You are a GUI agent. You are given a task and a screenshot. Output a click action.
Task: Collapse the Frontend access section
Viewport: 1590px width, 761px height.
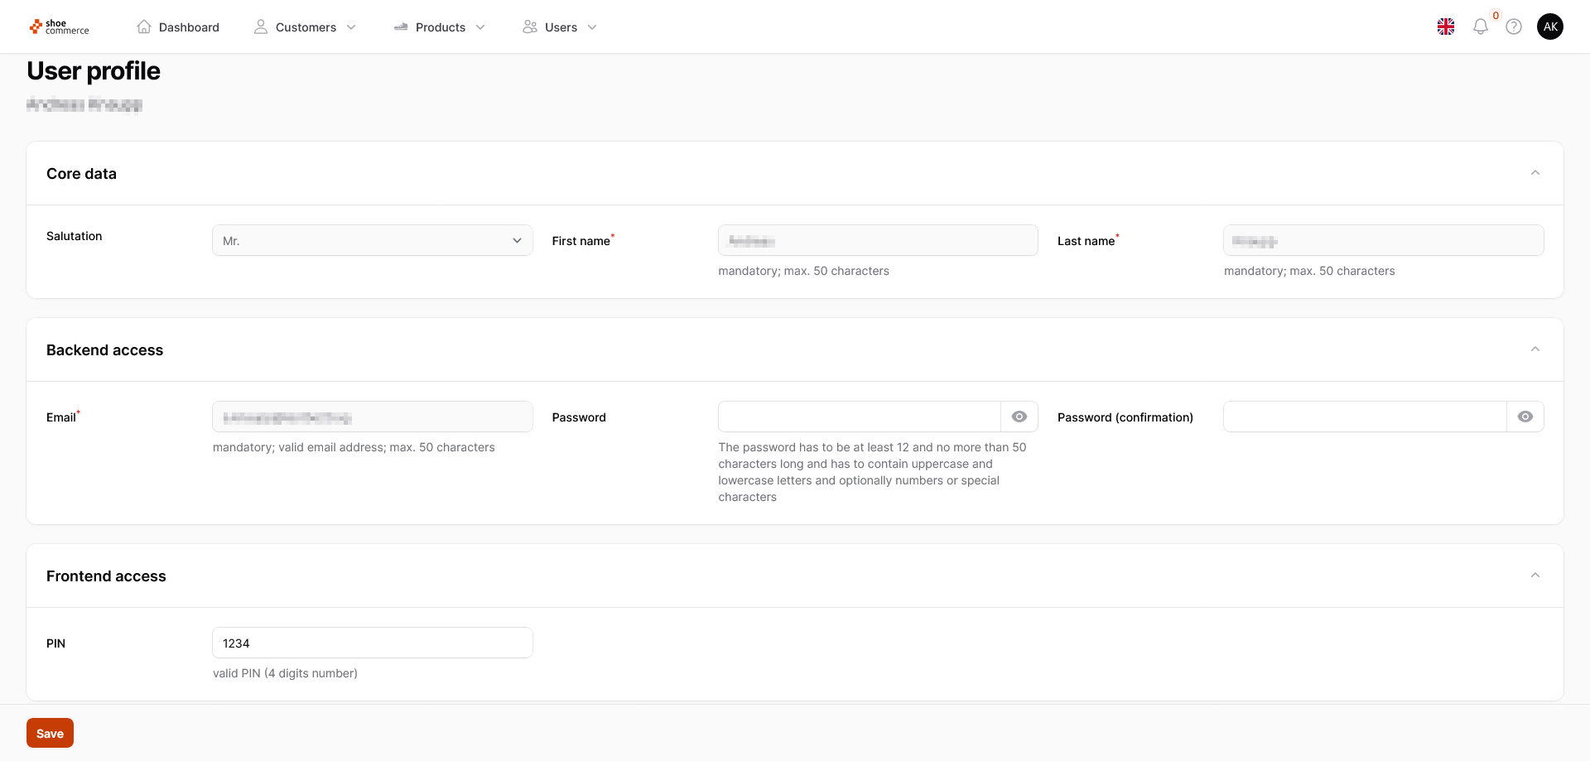(1535, 576)
